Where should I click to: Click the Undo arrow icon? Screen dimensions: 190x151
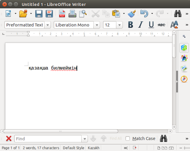144,14
